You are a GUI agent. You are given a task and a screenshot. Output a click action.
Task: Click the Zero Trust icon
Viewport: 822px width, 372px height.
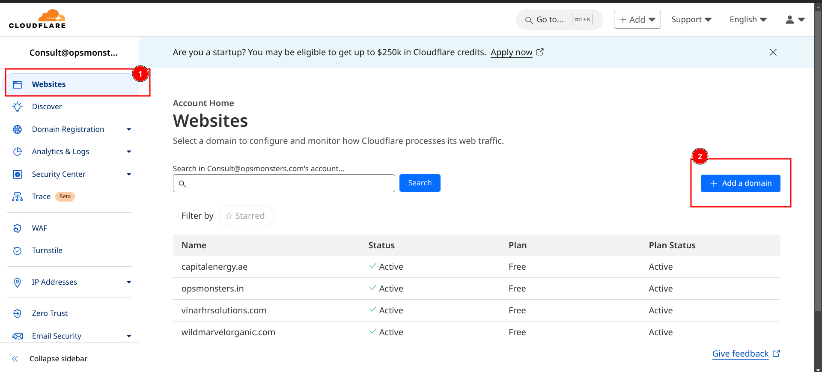coord(17,313)
